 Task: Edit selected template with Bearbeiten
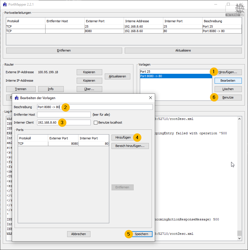[x=228, y=81]
